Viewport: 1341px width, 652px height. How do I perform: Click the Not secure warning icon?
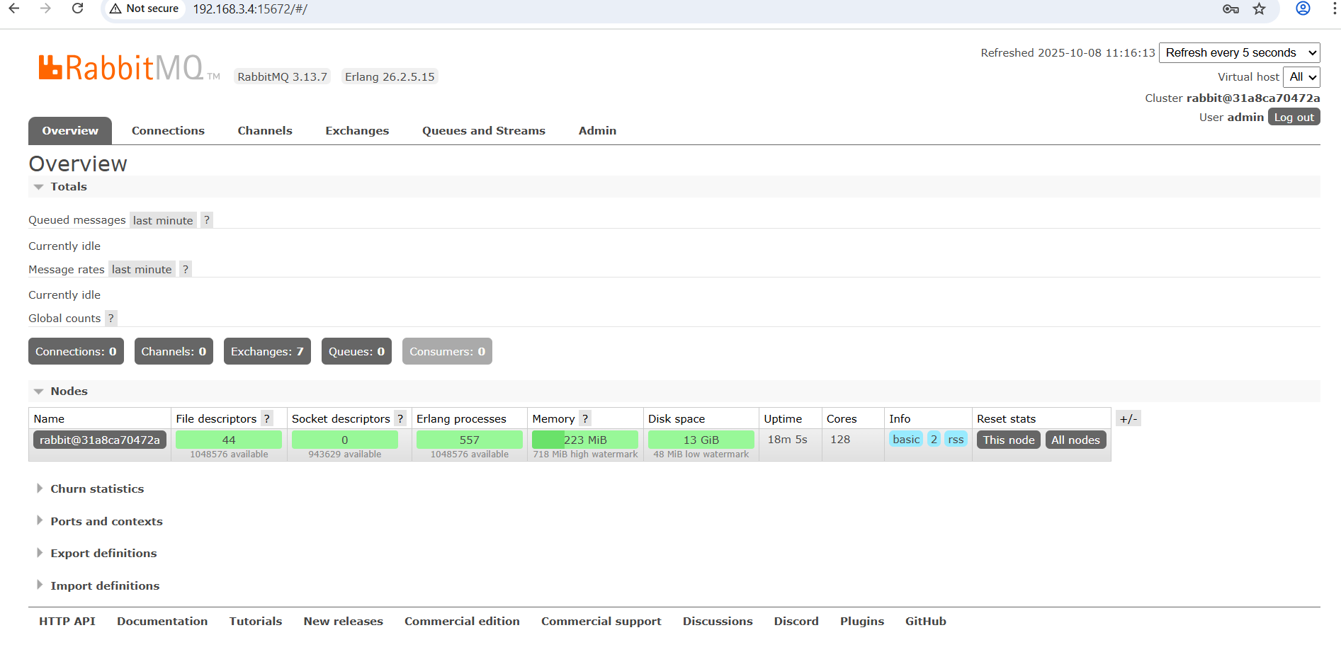(115, 8)
